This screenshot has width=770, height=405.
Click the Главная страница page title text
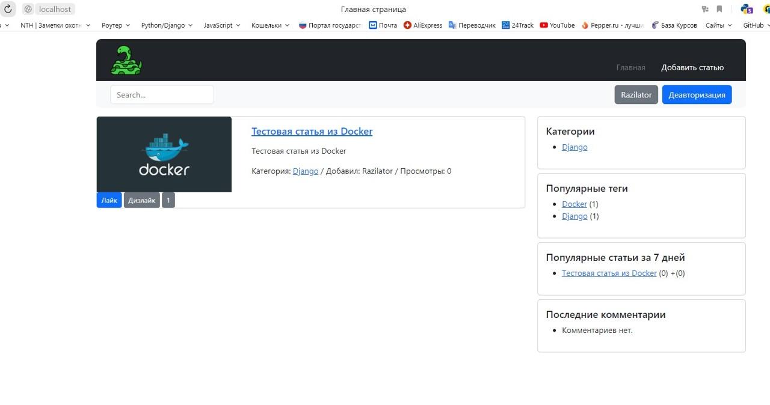pos(373,9)
